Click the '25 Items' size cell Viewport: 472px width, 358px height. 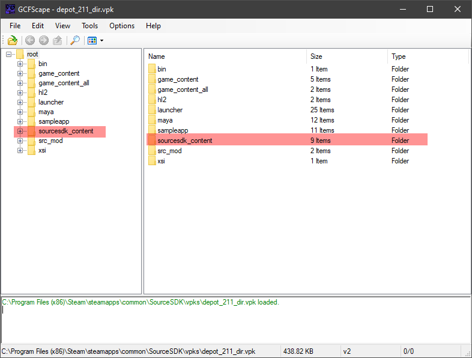[x=322, y=110]
